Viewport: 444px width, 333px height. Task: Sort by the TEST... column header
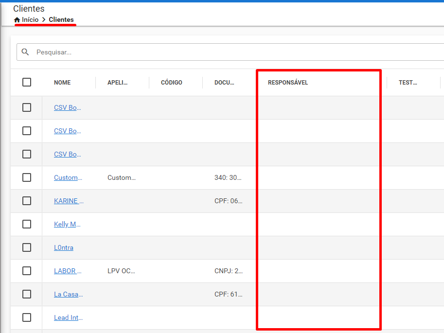pyautogui.click(x=408, y=83)
